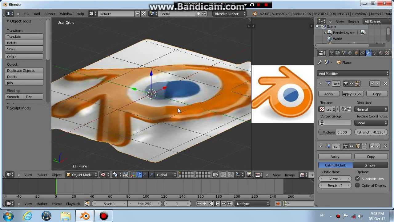Screen dimensions: 394x222
Task: Open the Constraints properties tab chain icon
Action: click(x=362, y=53)
